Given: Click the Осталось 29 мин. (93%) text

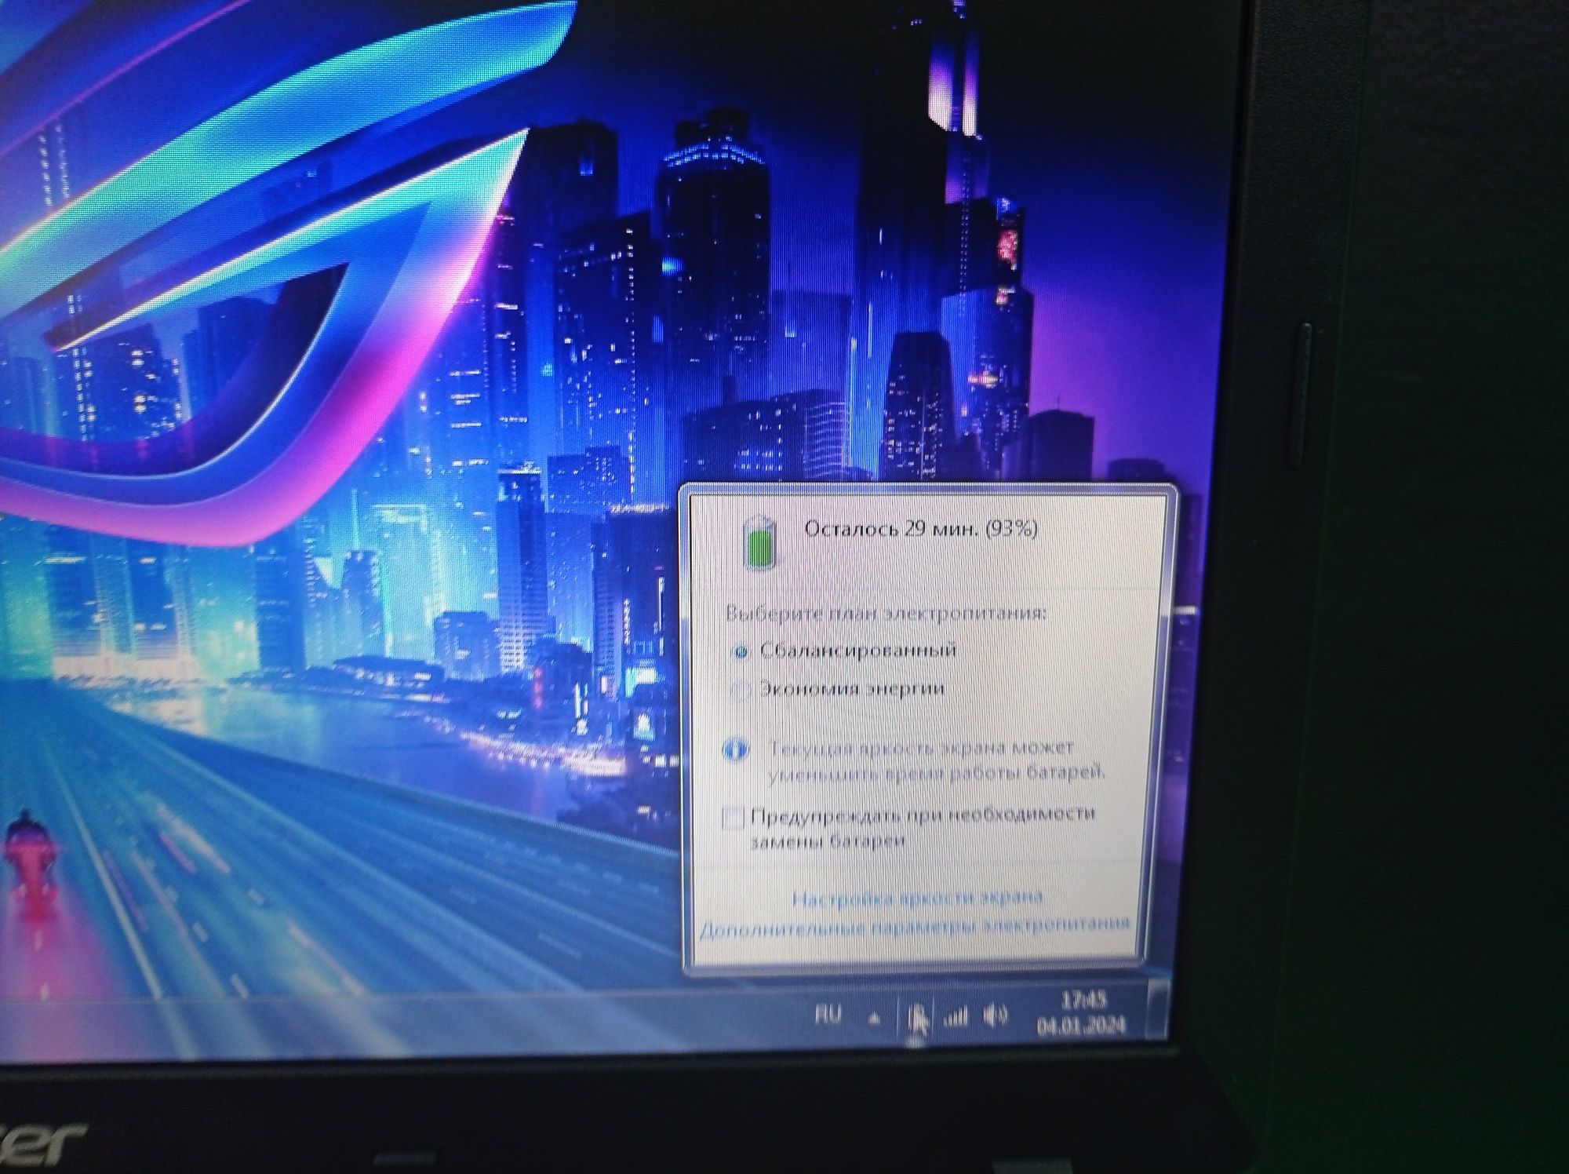Looking at the screenshot, I should (921, 528).
